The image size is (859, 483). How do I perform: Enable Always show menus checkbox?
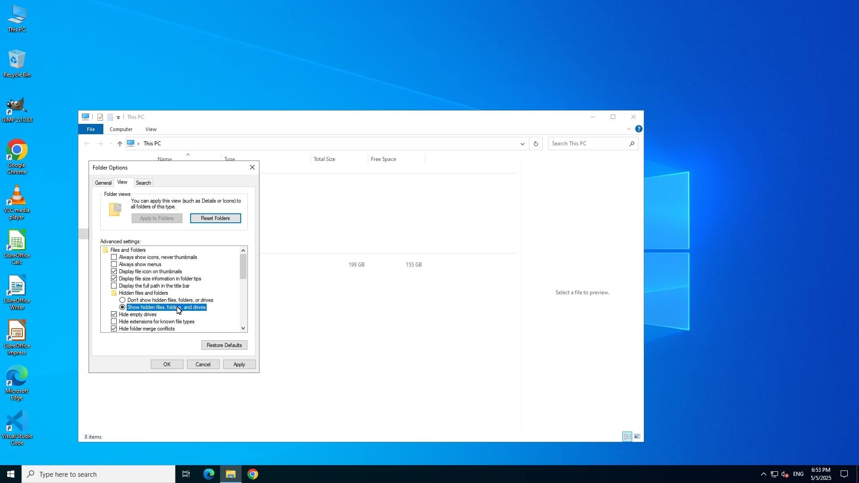click(x=114, y=264)
